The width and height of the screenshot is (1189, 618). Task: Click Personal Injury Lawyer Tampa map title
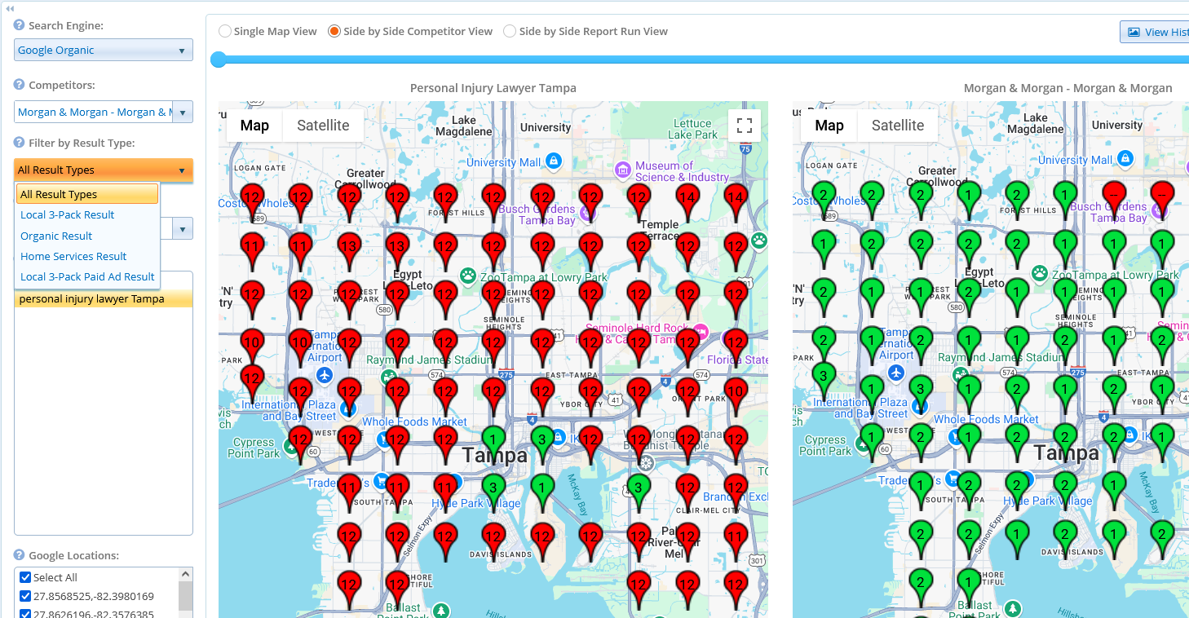[493, 88]
